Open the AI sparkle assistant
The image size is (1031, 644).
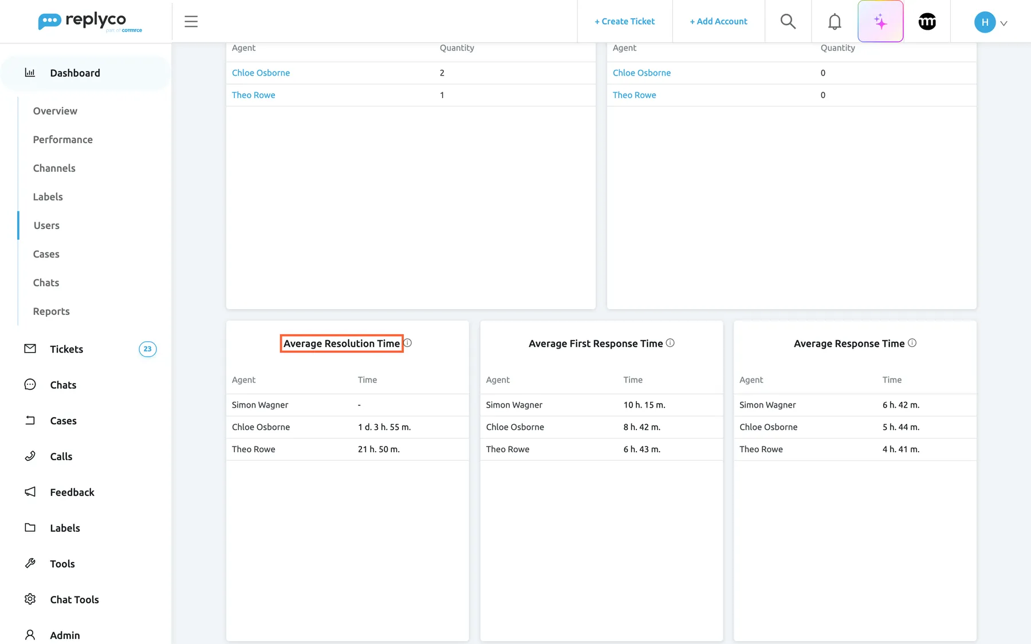point(880,22)
